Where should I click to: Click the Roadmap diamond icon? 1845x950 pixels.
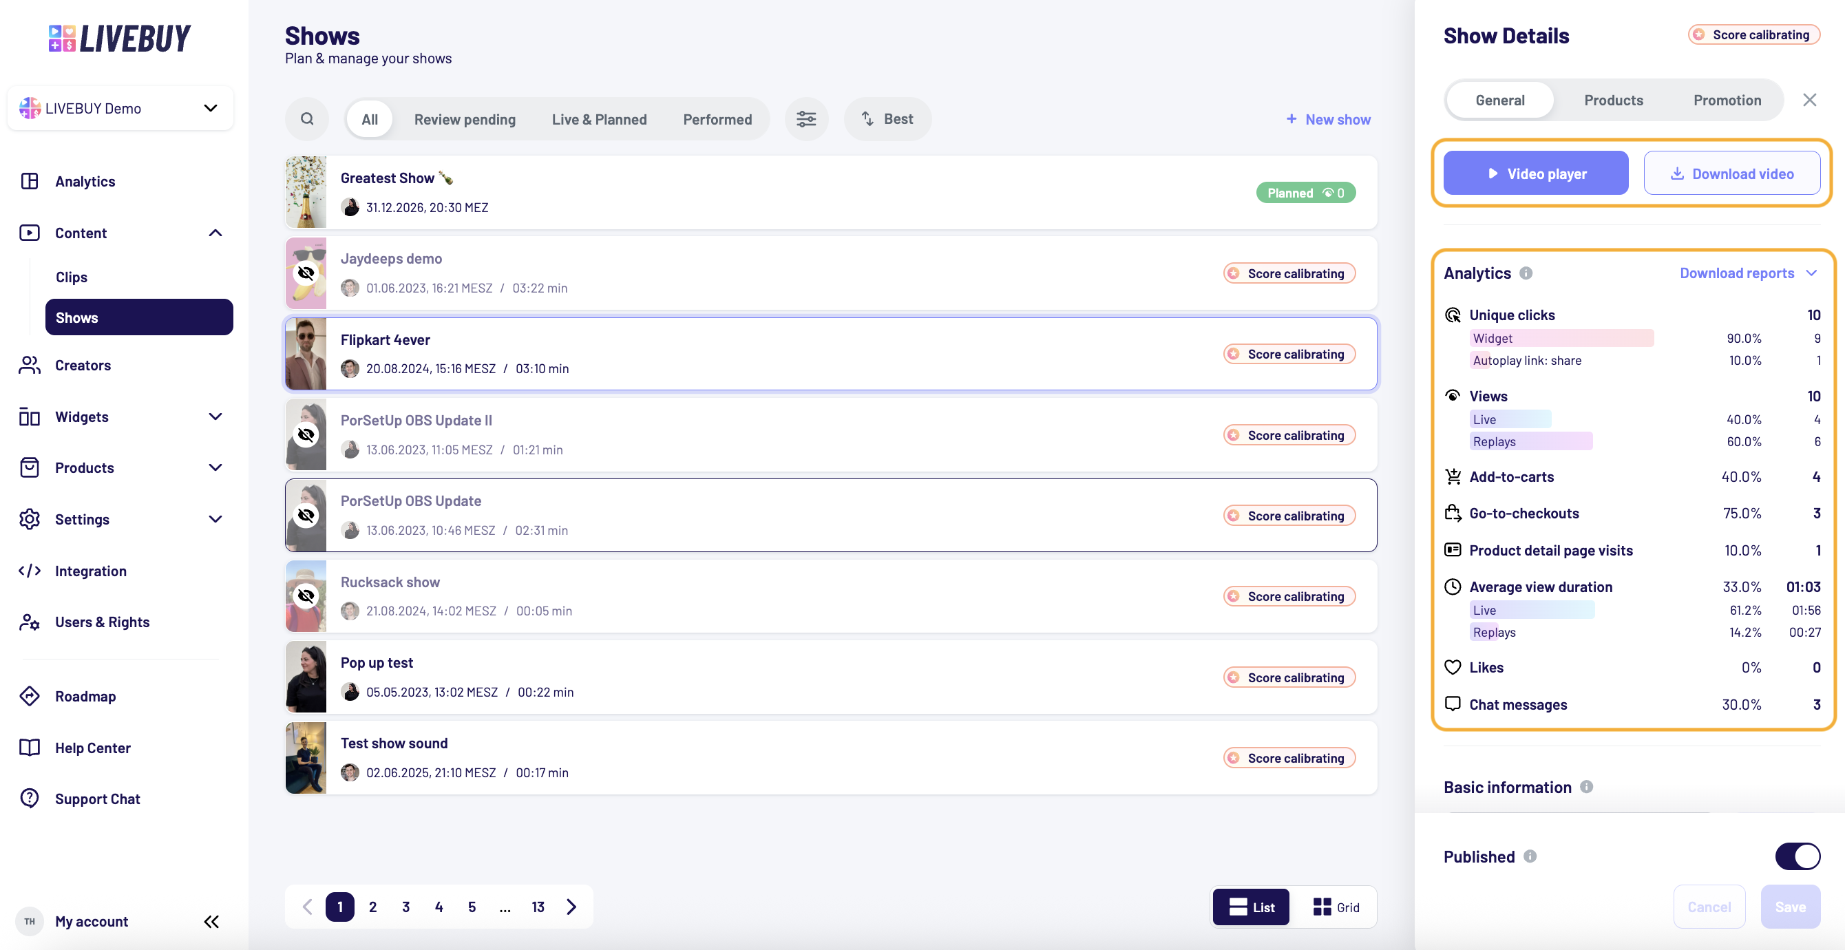(30, 697)
